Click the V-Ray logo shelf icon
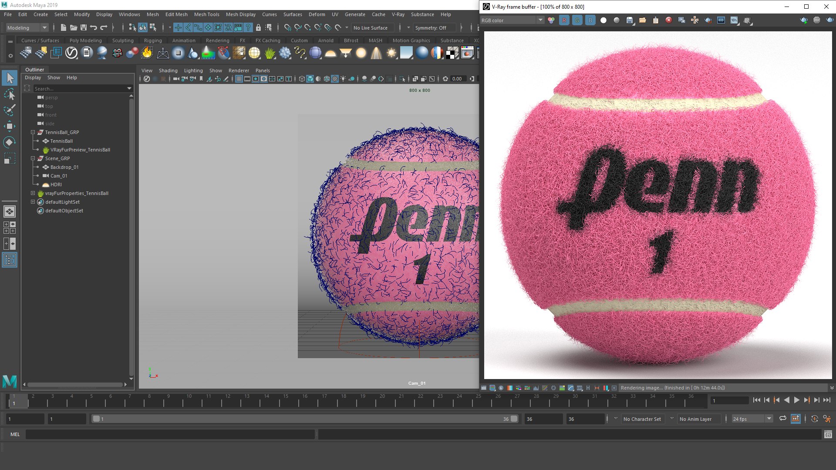The height and width of the screenshot is (470, 836). [71, 53]
